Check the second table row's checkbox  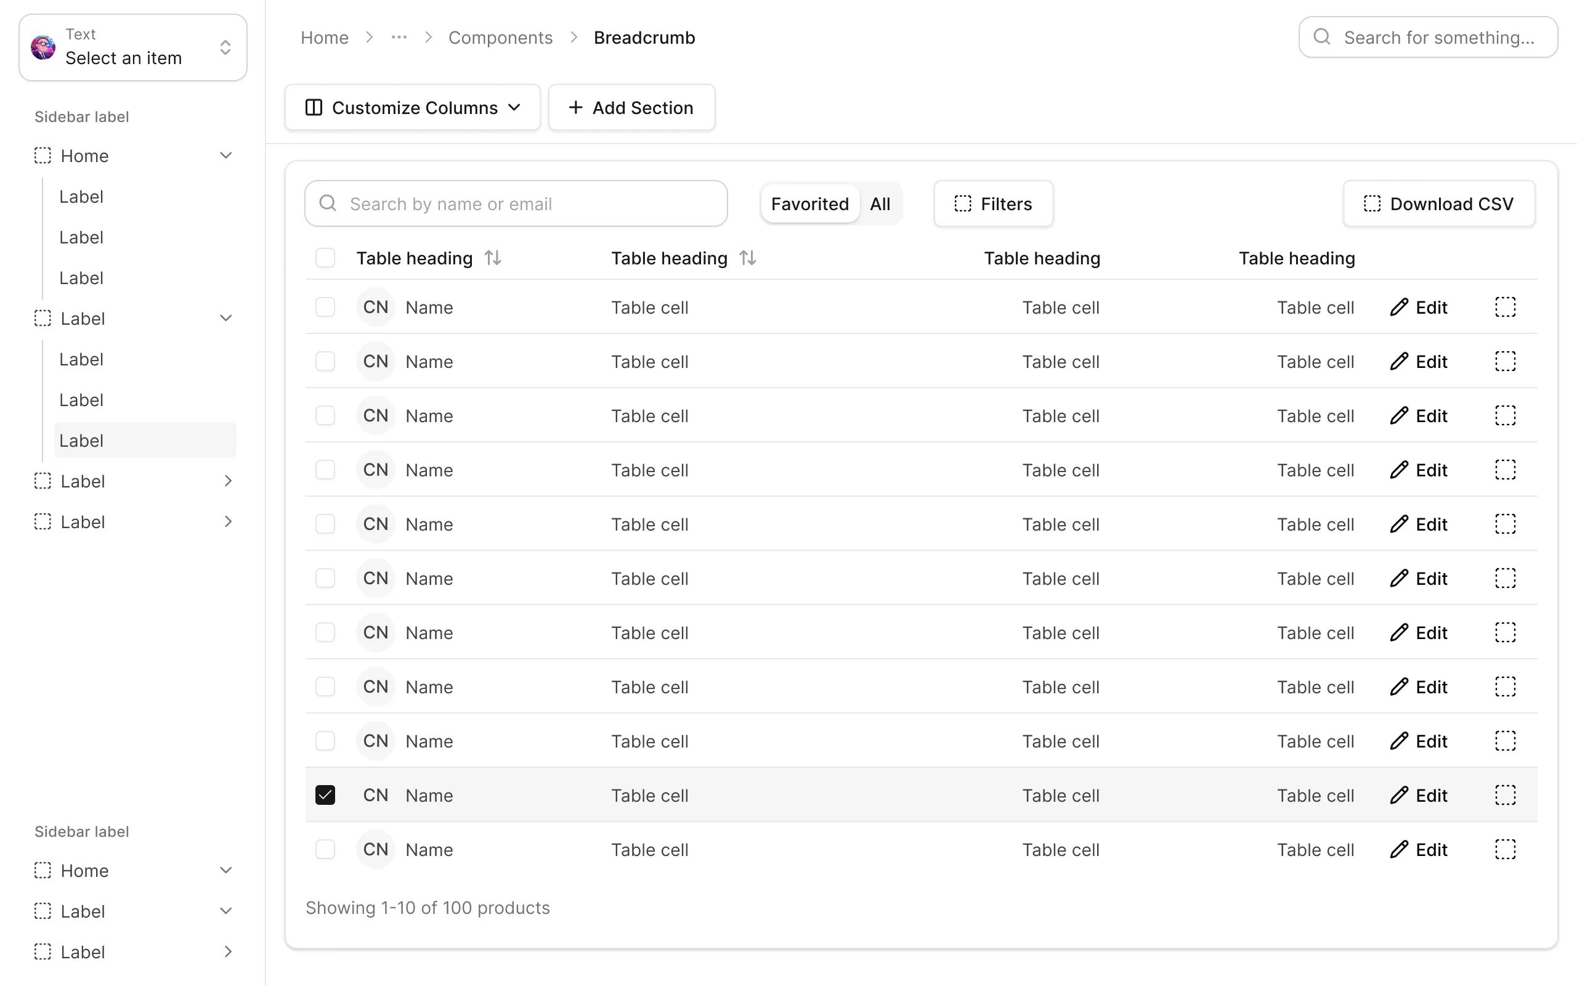tap(325, 361)
